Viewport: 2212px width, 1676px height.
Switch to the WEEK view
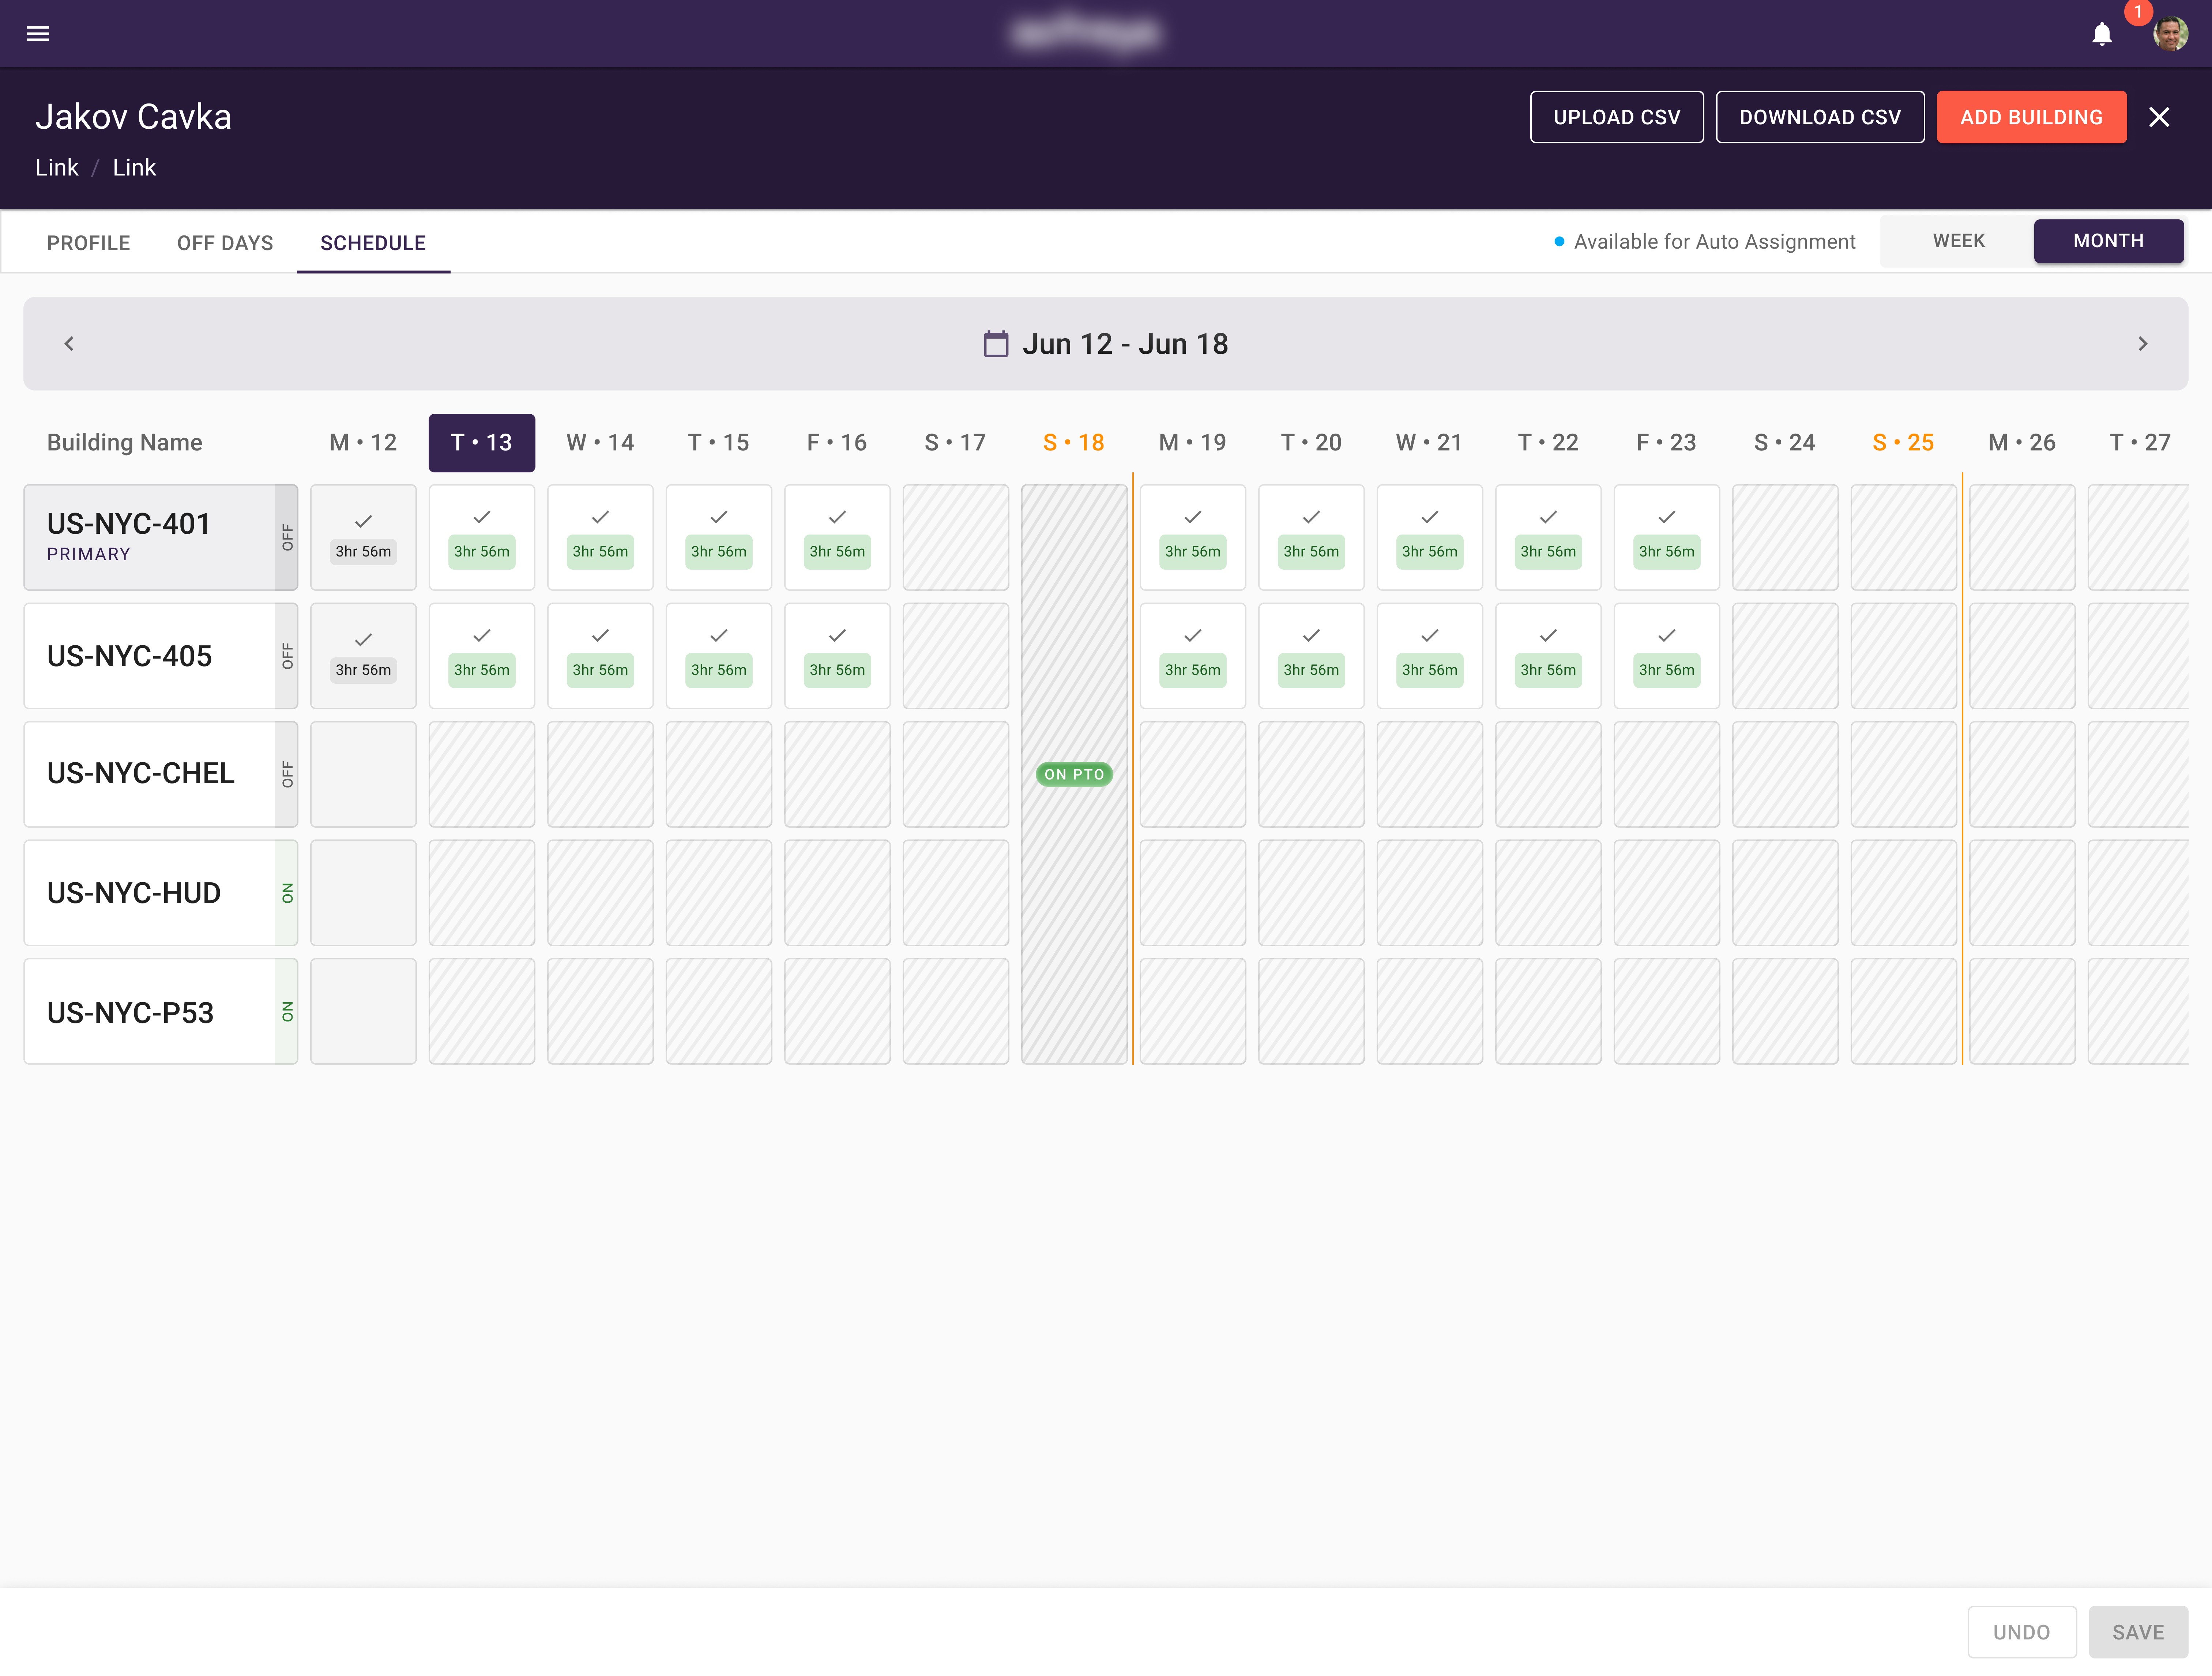(x=1958, y=241)
